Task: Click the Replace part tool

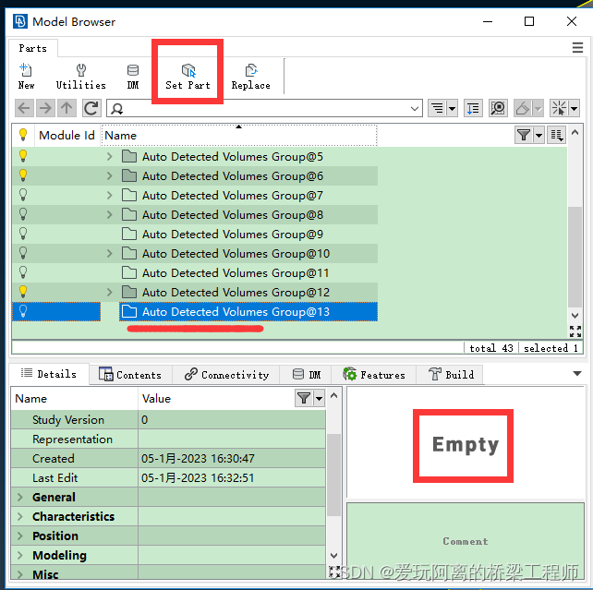Action: point(250,76)
